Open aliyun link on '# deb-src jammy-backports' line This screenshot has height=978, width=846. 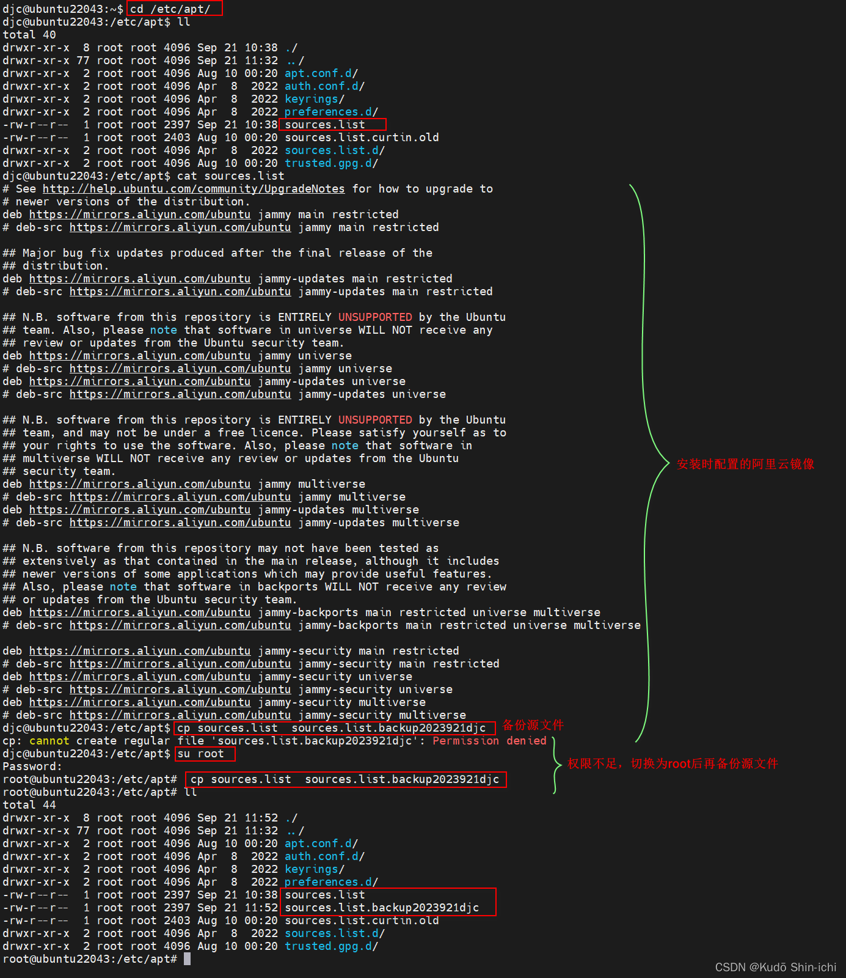pyautogui.click(x=180, y=625)
